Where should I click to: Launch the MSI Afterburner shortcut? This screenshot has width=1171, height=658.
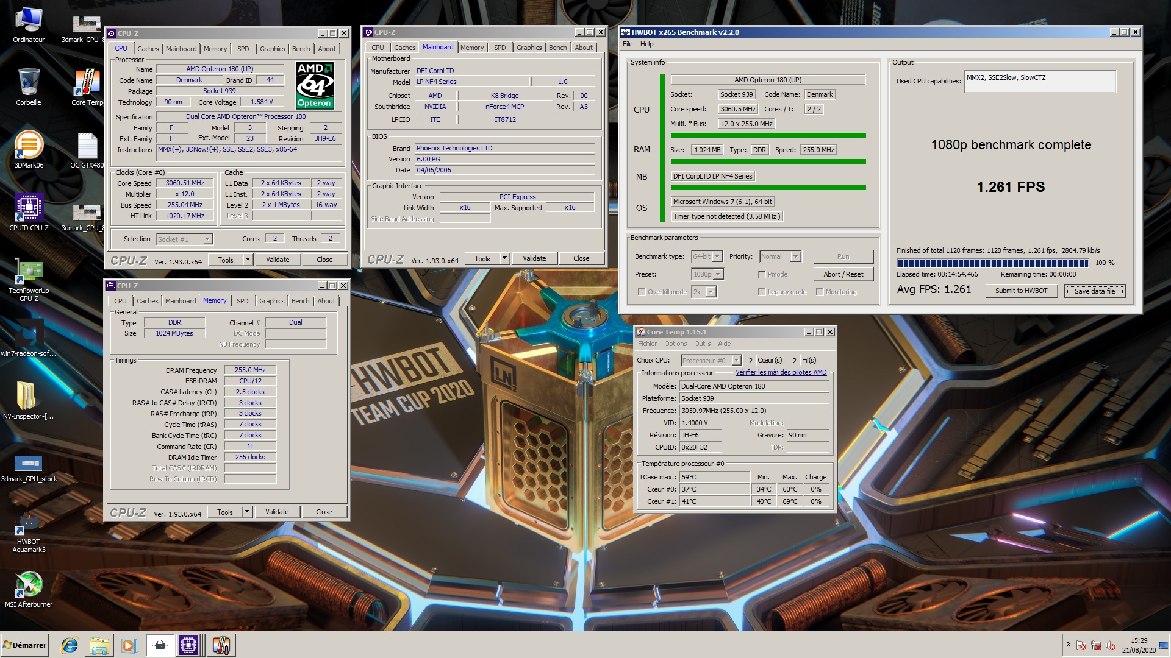pyautogui.click(x=29, y=589)
